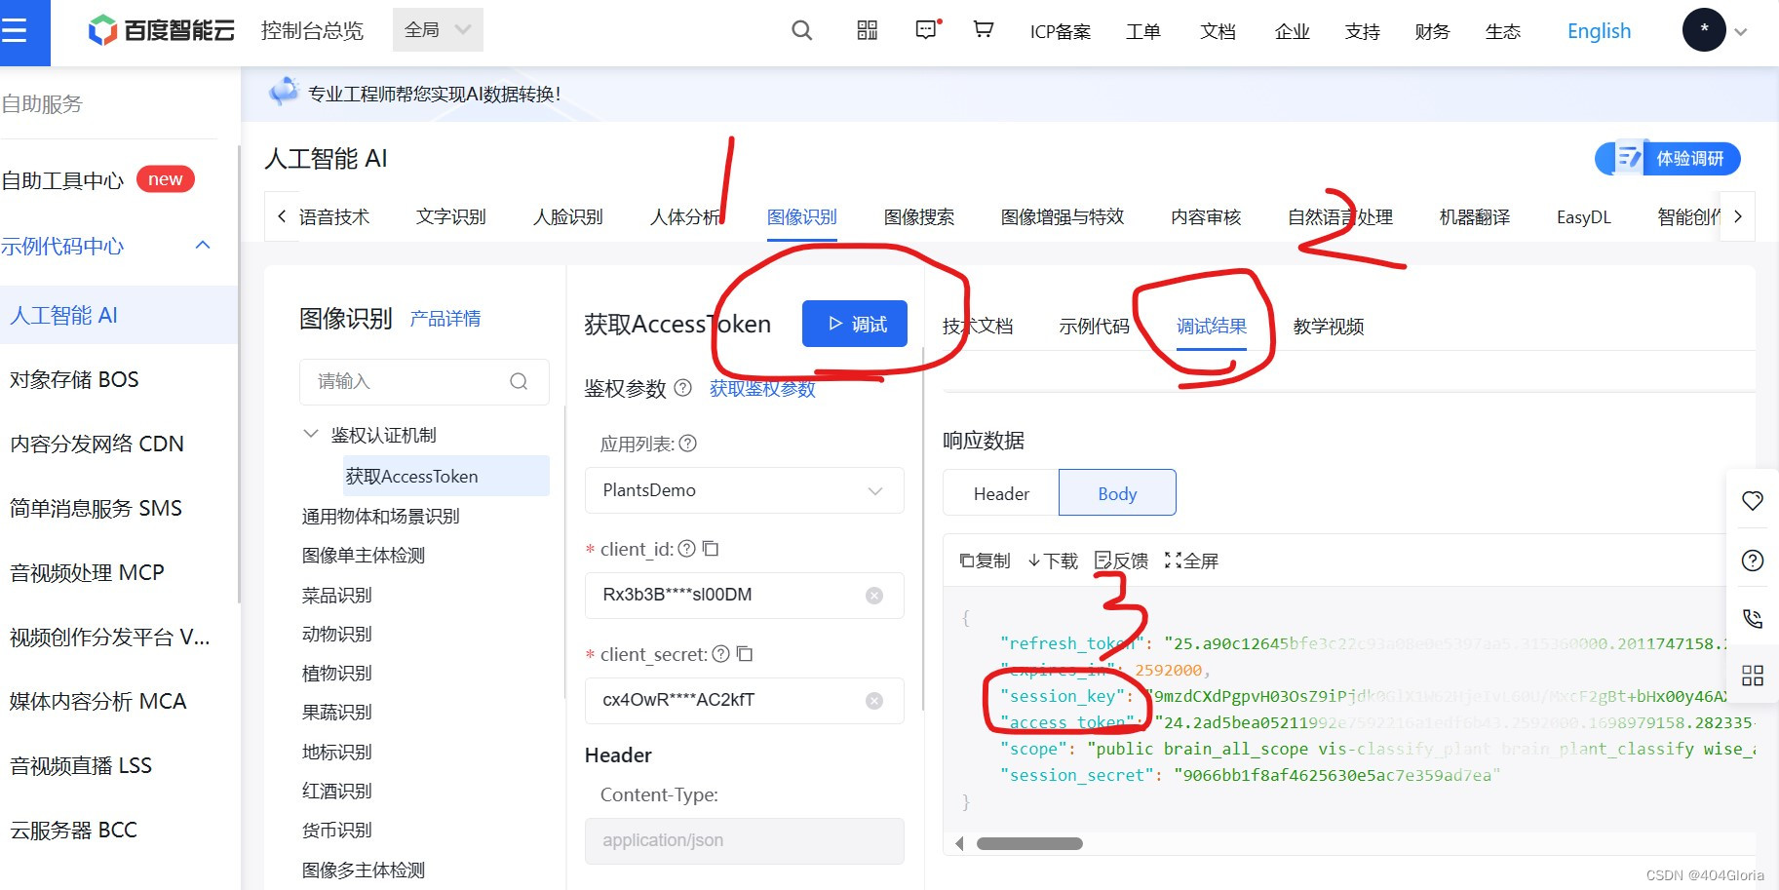Clear the client_secret field
This screenshot has height=890, width=1779.
pyautogui.click(x=874, y=701)
